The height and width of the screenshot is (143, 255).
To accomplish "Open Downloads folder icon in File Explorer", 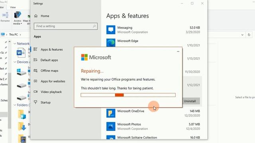I will [22, 126].
